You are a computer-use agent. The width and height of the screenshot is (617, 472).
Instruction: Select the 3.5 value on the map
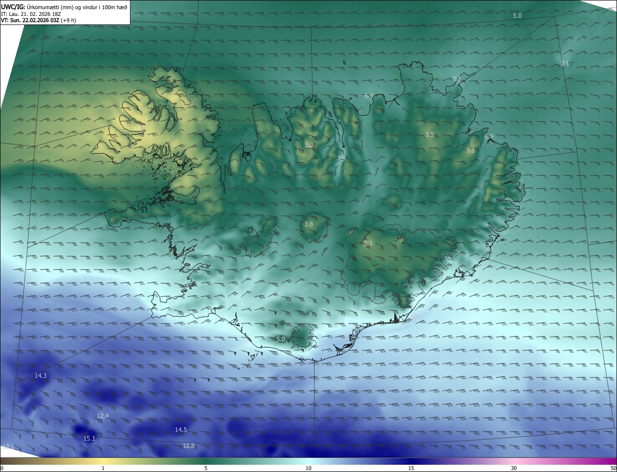pyautogui.click(x=429, y=134)
